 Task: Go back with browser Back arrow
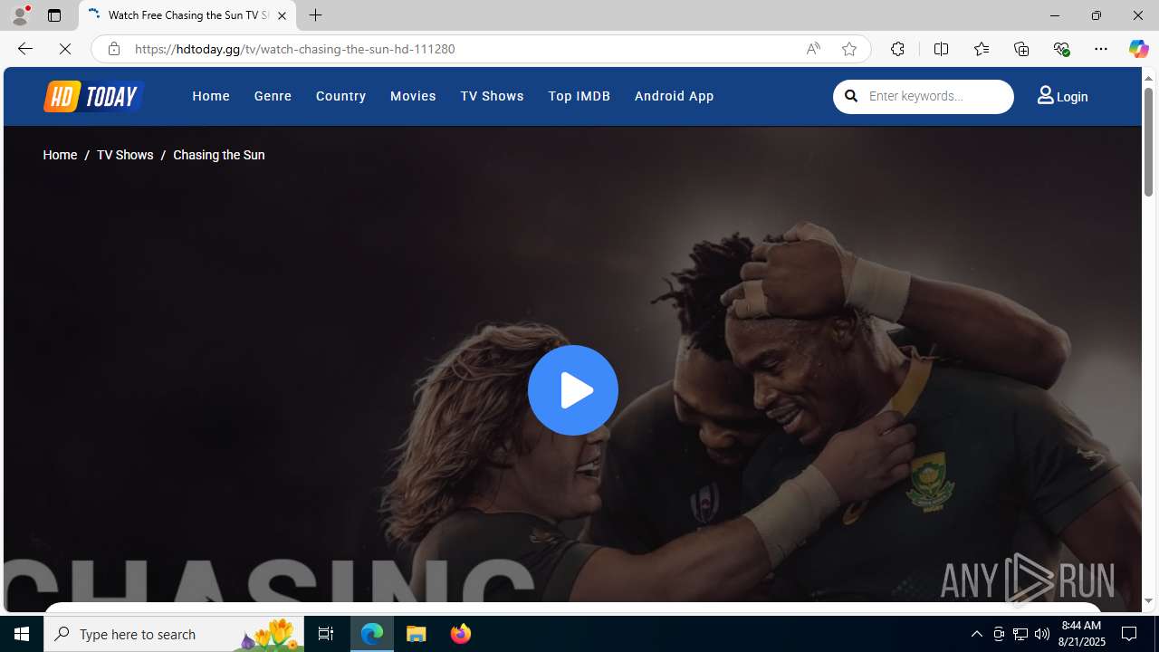[x=24, y=49]
